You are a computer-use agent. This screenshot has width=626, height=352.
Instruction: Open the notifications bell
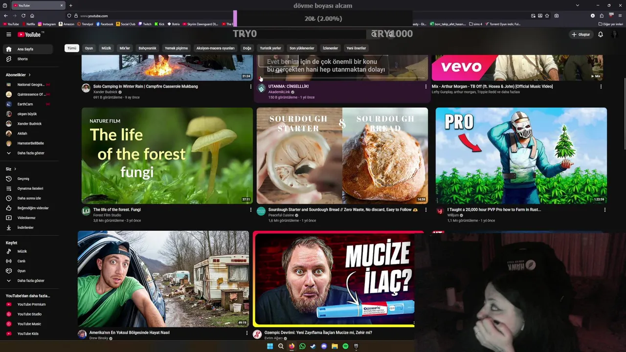coord(600,34)
